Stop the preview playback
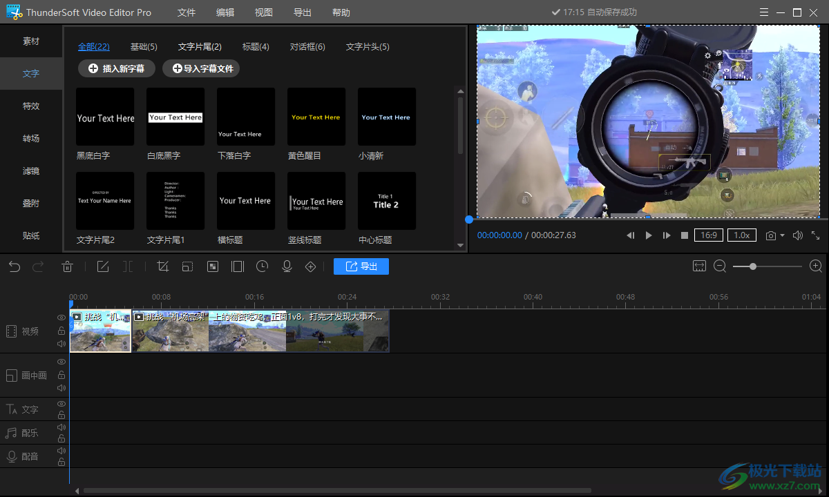 pyautogui.click(x=684, y=235)
